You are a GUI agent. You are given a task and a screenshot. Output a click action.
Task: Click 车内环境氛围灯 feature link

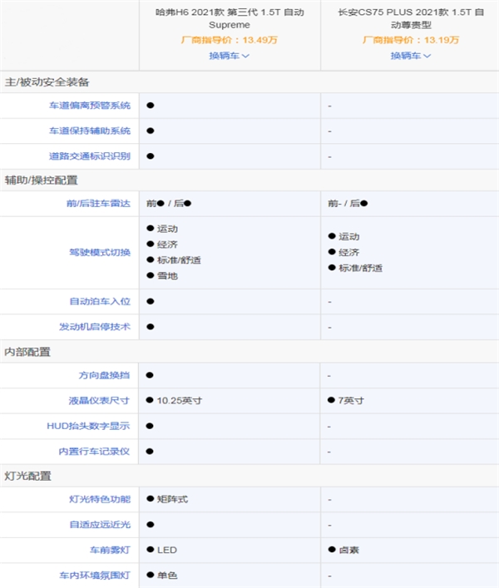tap(95, 575)
